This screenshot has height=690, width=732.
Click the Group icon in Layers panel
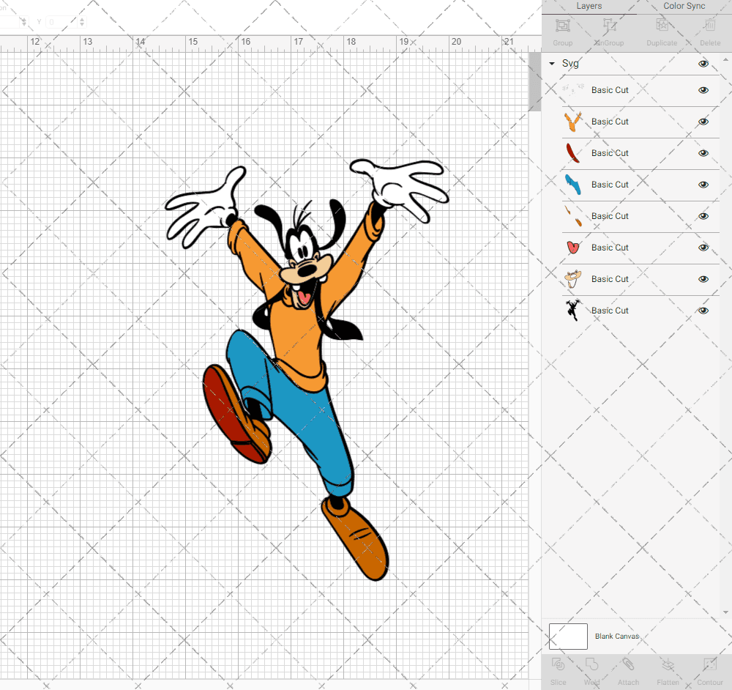tap(562, 25)
